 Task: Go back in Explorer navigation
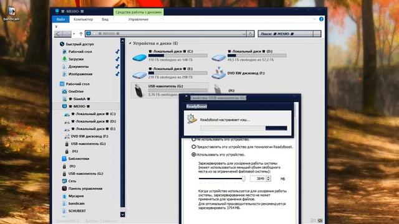[x=58, y=34]
